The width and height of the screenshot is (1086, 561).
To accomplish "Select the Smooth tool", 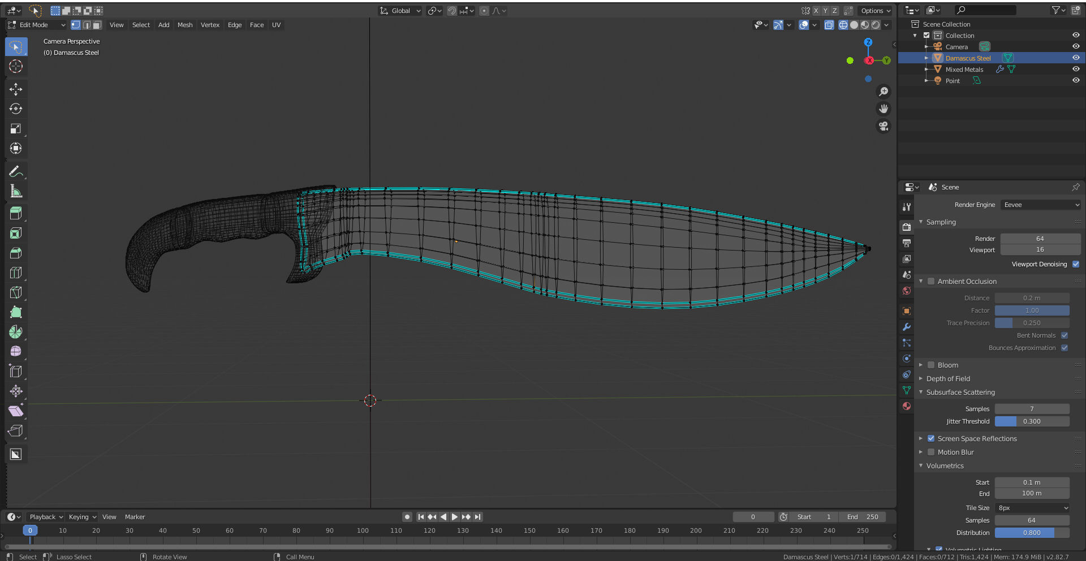I will 16,351.
